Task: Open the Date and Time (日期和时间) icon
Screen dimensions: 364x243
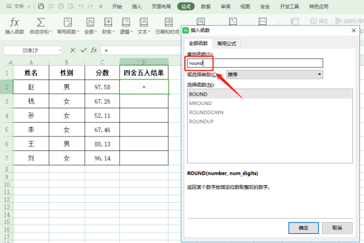Action: pyautogui.click(x=169, y=22)
